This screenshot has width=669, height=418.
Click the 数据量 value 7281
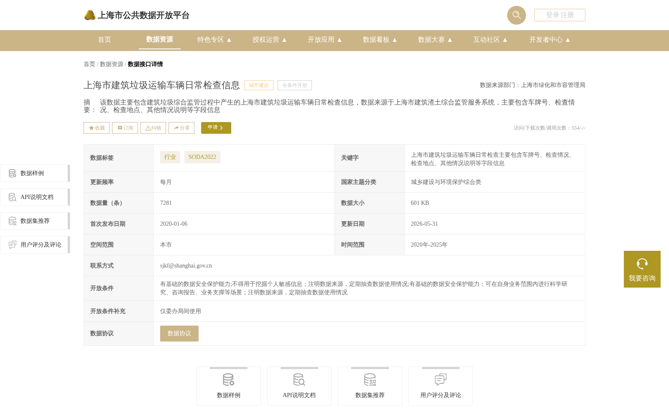[166, 203]
